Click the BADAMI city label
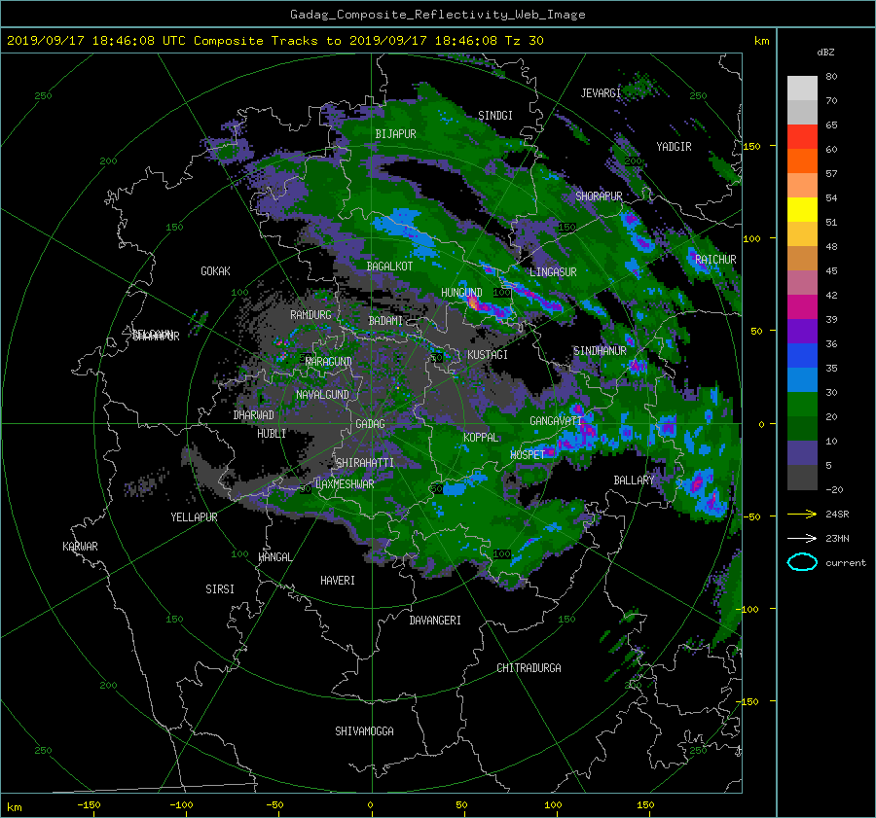The image size is (876, 818). pos(385,321)
